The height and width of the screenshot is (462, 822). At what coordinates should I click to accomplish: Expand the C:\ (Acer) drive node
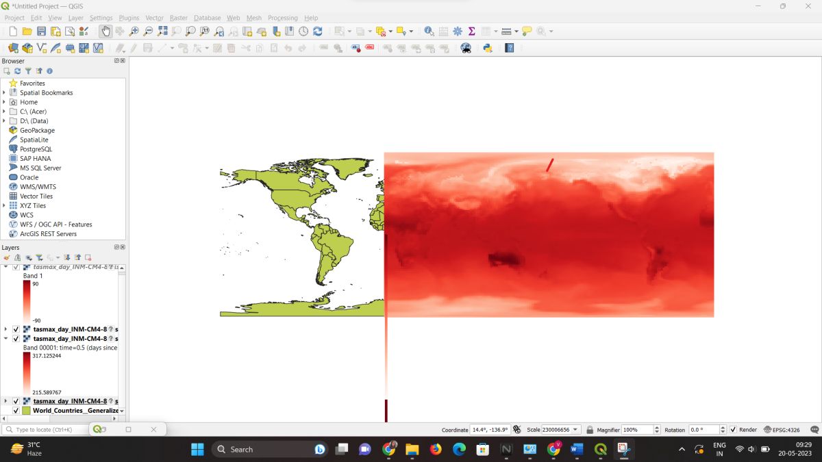(x=4, y=112)
